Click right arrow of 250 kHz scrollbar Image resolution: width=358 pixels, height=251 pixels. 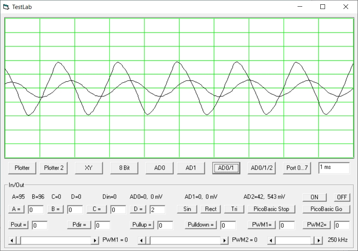pyautogui.click(x=320, y=240)
